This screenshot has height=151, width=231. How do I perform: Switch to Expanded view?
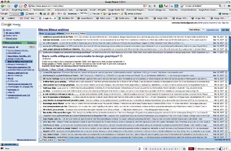click(x=212, y=30)
